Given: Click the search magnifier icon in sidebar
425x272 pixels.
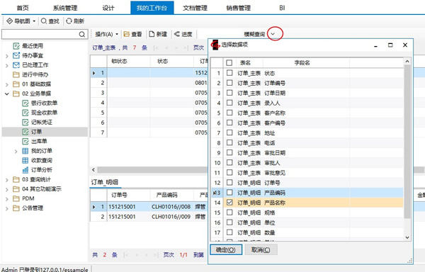Looking at the screenshot, I should [x=82, y=34].
